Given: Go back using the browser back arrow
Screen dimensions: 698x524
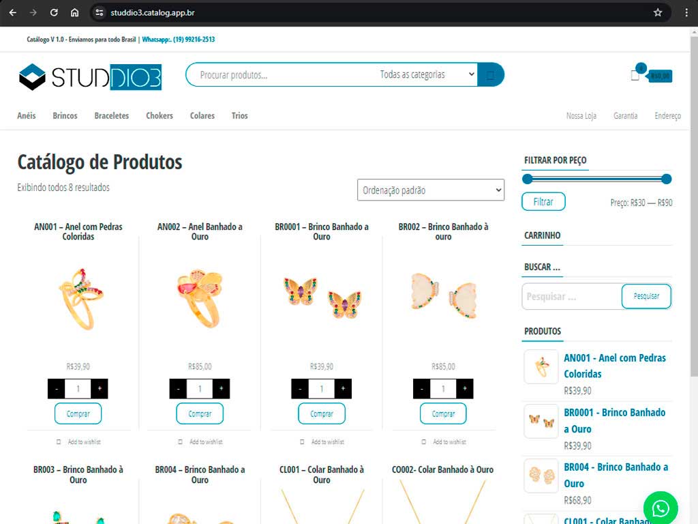Looking at the screenshot, I should [13, 12].
